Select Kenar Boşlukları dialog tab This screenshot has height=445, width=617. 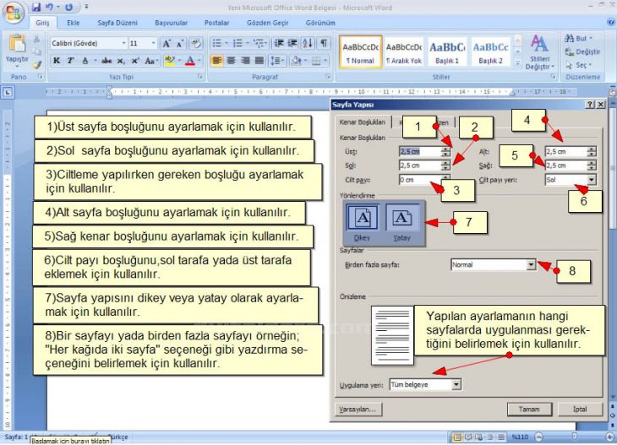363,122
